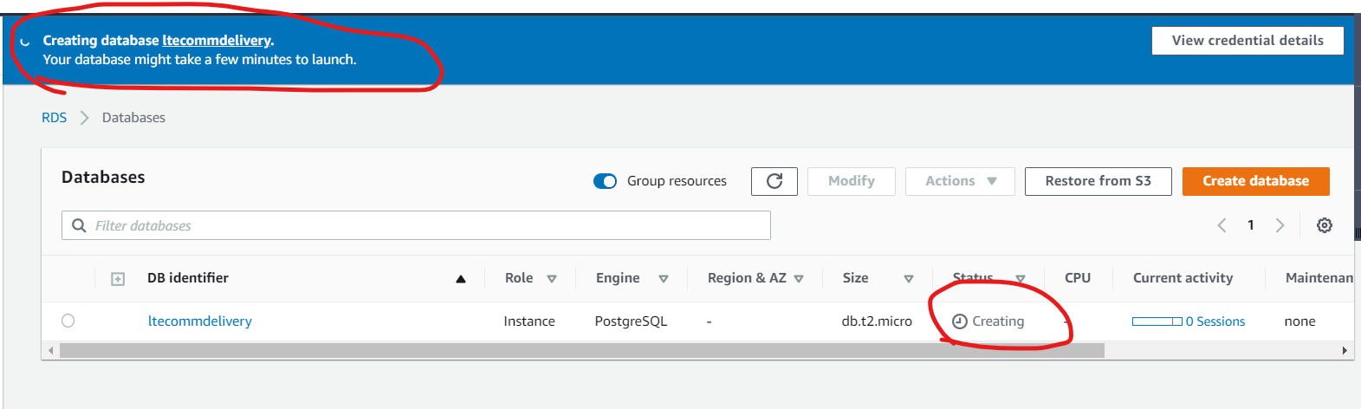Click the scrollbar left arrow
Image resolution: width=1361 pixels, height=409 pixels.
pos(50,351)
